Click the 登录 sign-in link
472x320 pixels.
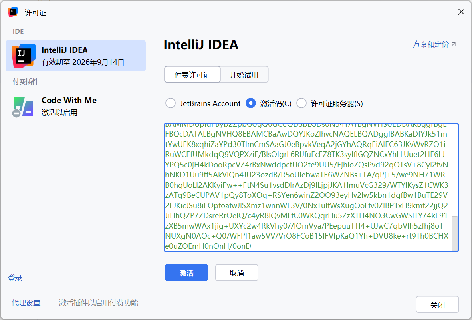point(18,278)
